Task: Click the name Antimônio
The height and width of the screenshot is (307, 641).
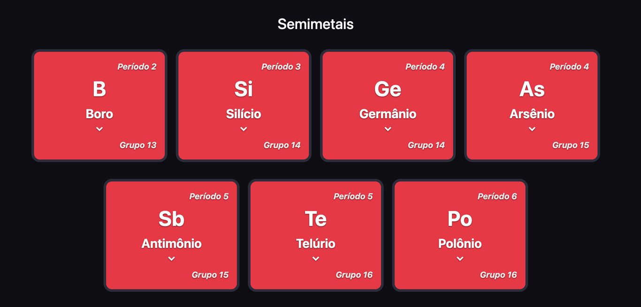Action: [x=171, y=243]
